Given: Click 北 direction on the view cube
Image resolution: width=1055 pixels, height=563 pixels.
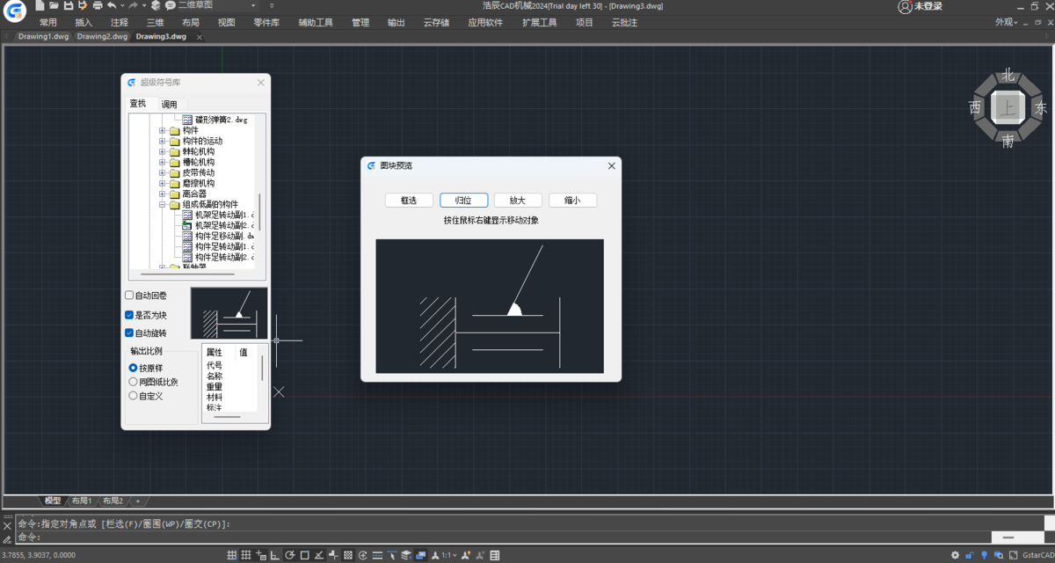Looking at the screenshot, I should tap(1008, 75).
